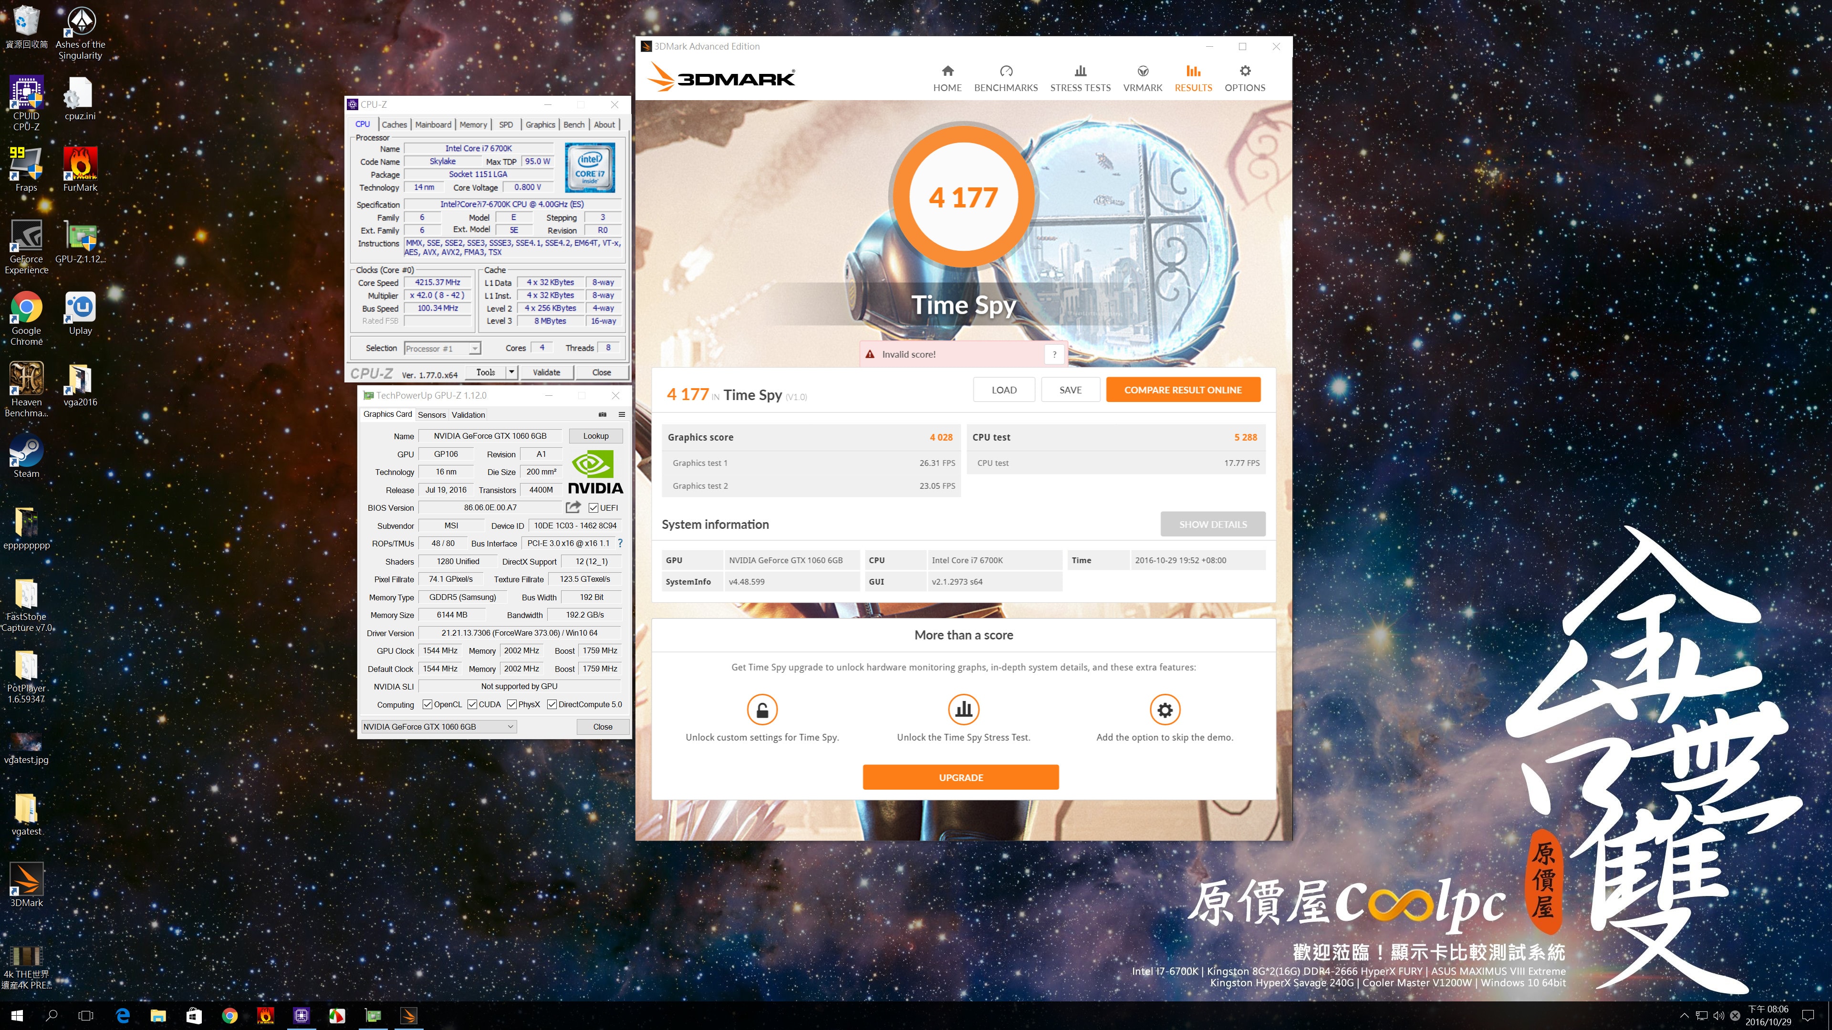Open the vga2016 desktop file
Image resolution: width=1832 pixels, height=1030 pixels.
point(80,384)
